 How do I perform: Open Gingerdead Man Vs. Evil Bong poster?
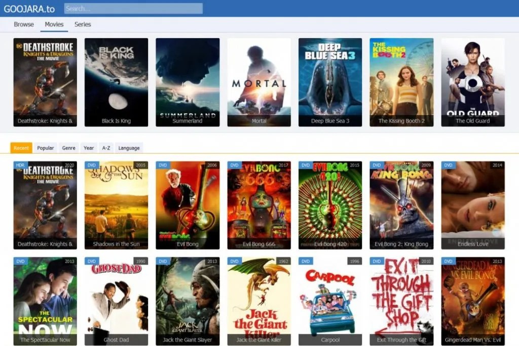pyautogui.click(x=473, y=301)
